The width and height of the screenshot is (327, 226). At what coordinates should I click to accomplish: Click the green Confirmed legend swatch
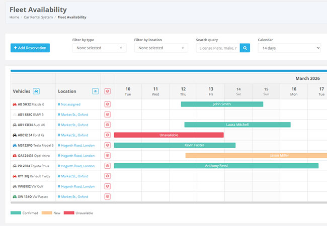[x=16, y=213]
